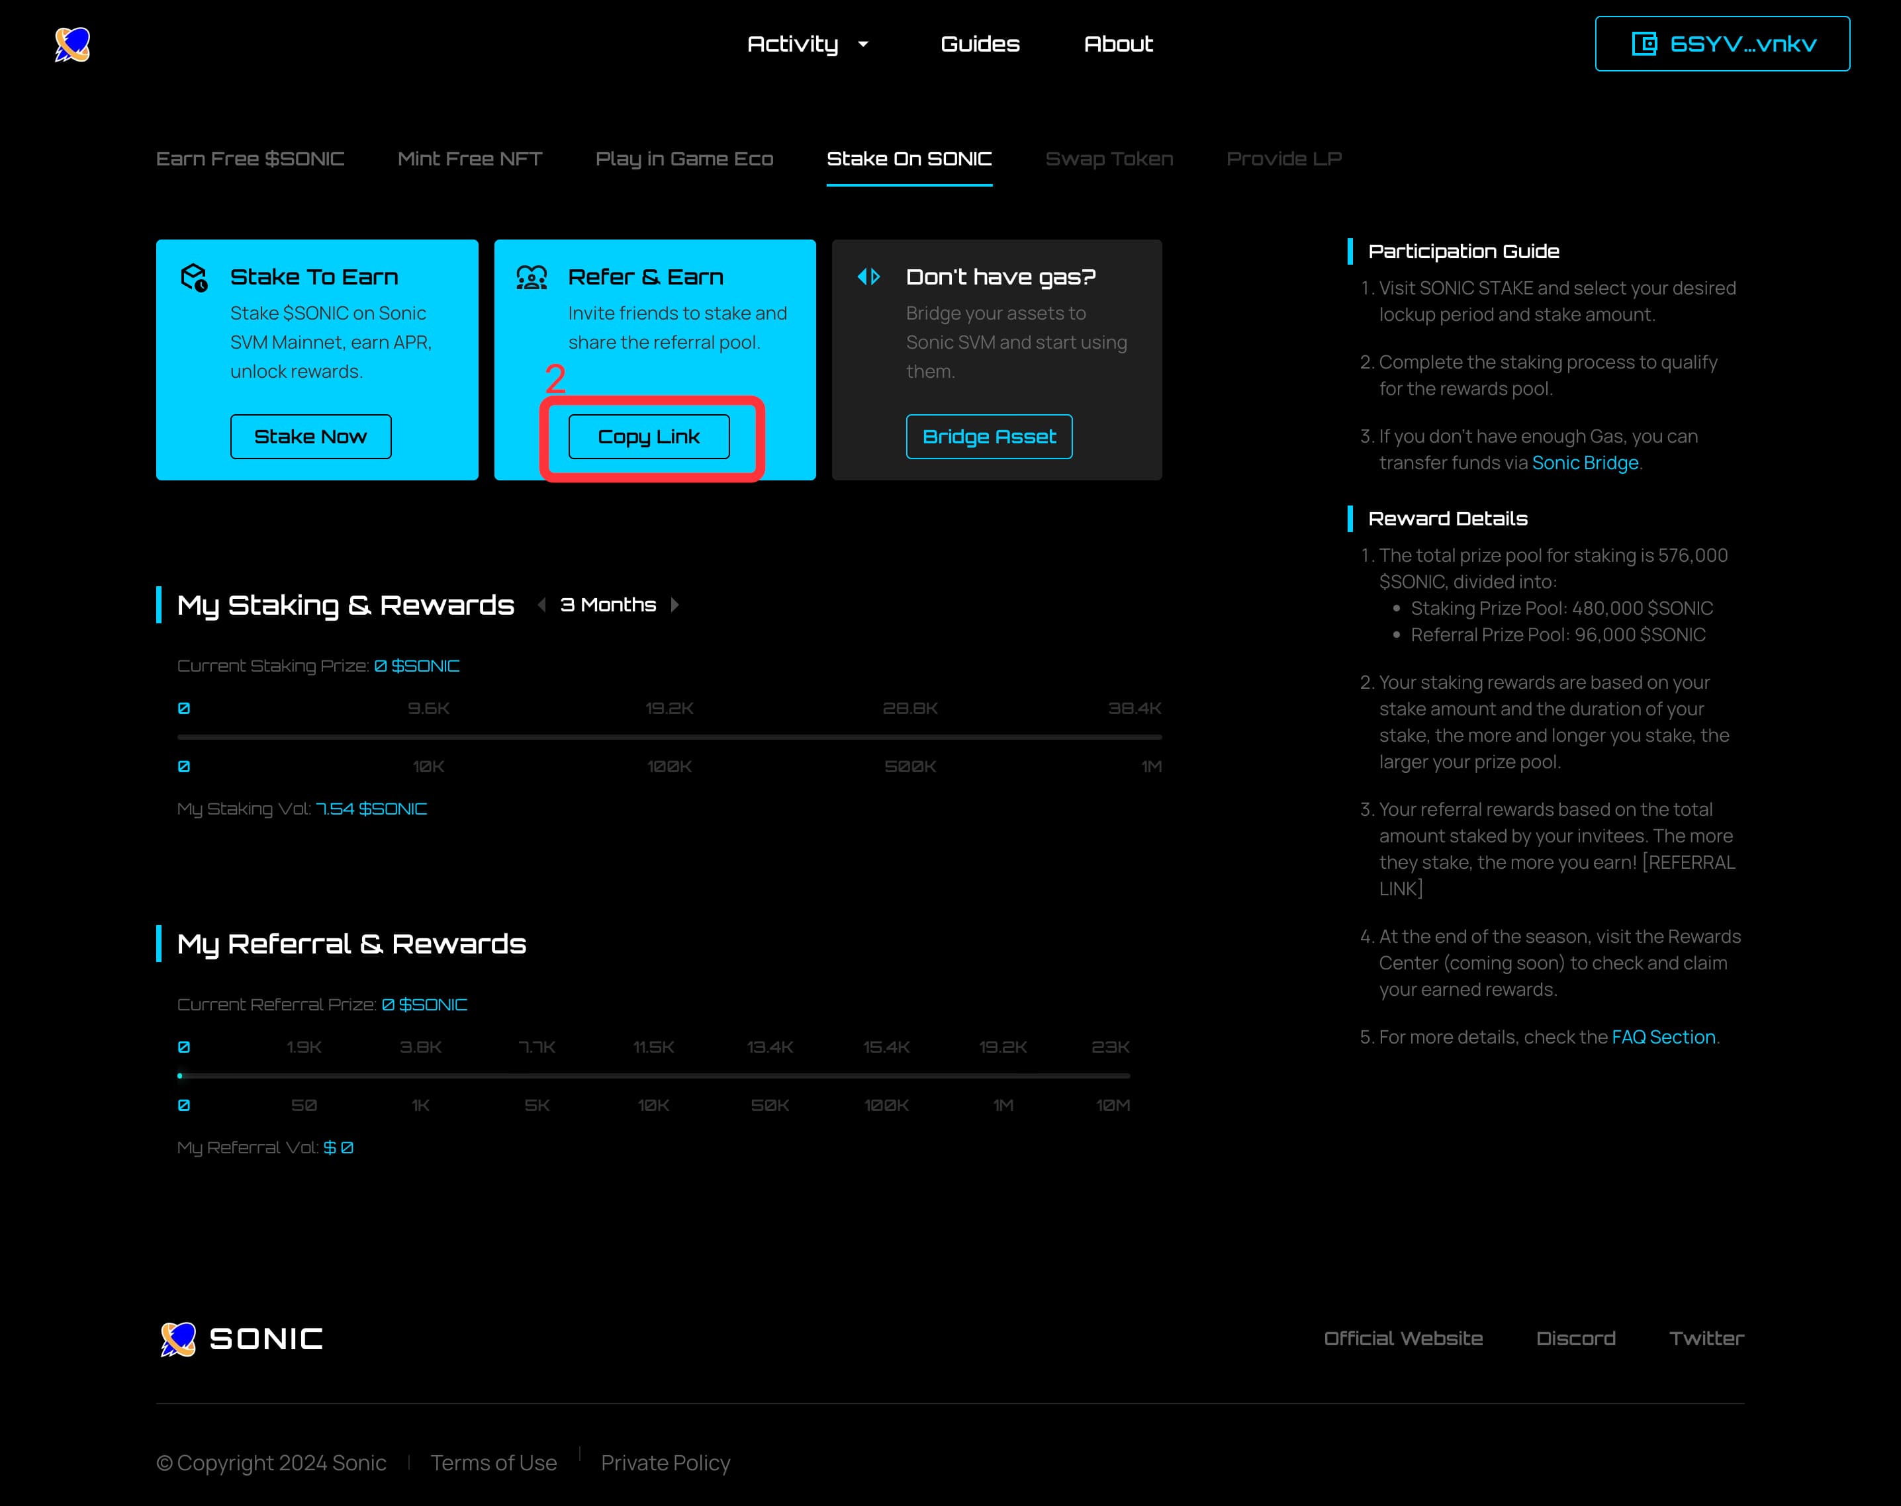Click the My Referral & Rewards heading
This screenshot has height=1506, width=1901.
click(352, 944)
